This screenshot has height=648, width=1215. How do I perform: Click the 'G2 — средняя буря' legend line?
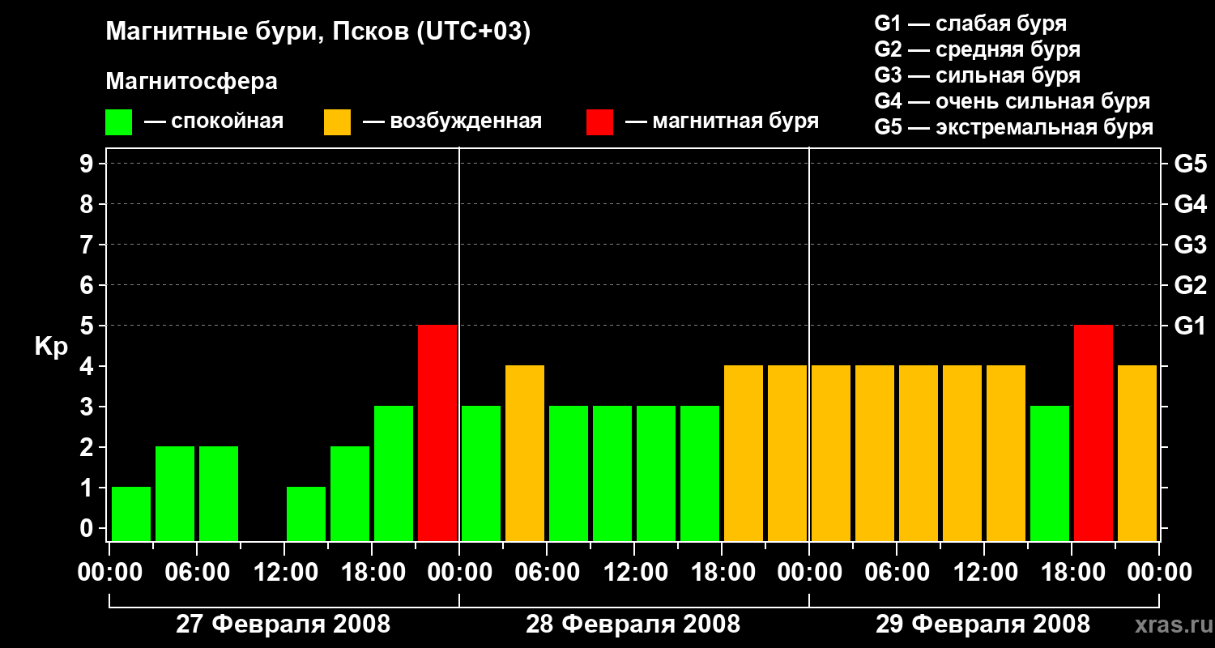(x=978, y=49)
